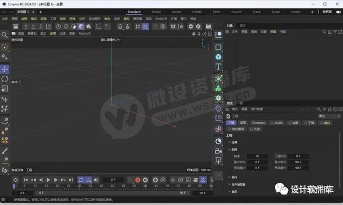Viewport: 343px width, 205px height.
Task: Select the Rotate tool in left palette
Action: [5, 79]
